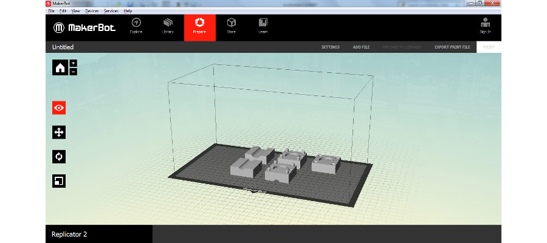Viewport: 547px width, 243px height.
Task: Zoom in with the plus button
Action: click(74, 63)
